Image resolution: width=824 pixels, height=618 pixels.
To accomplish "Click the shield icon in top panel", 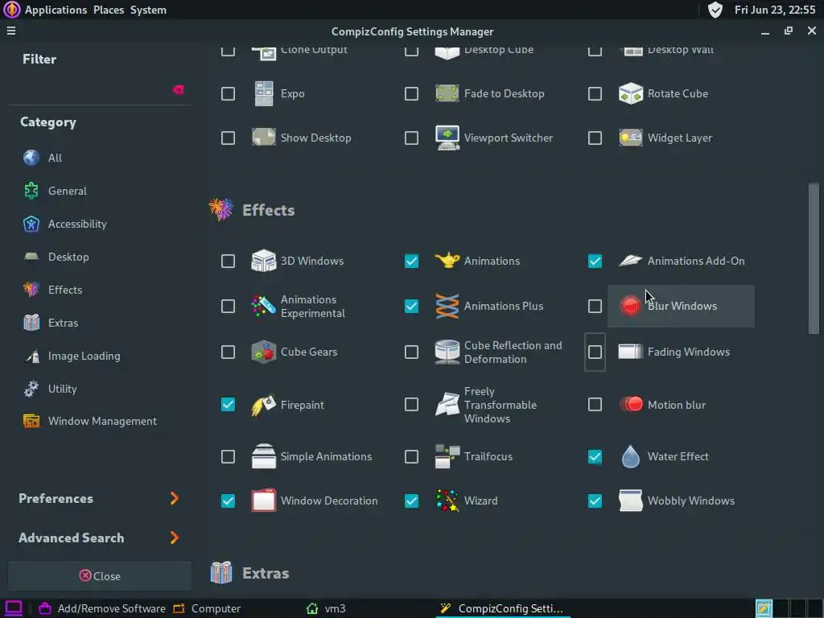I will [x=715, y=10].
